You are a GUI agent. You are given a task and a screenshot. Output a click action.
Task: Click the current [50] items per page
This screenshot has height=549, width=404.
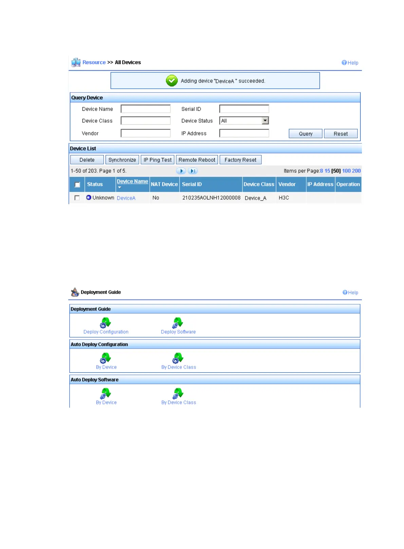point(336,171)
